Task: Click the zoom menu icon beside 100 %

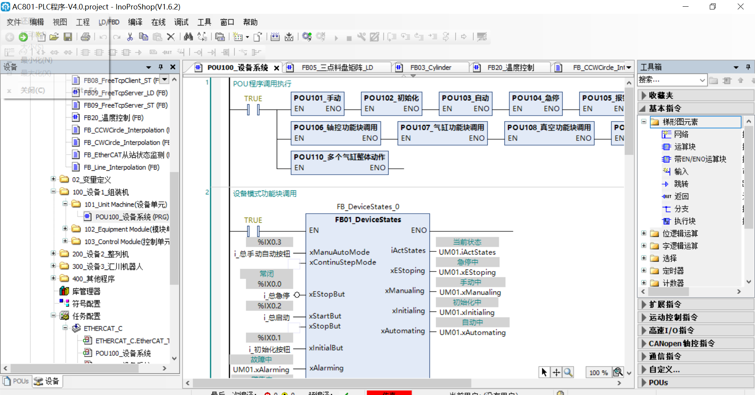Action: click(618, 372)
